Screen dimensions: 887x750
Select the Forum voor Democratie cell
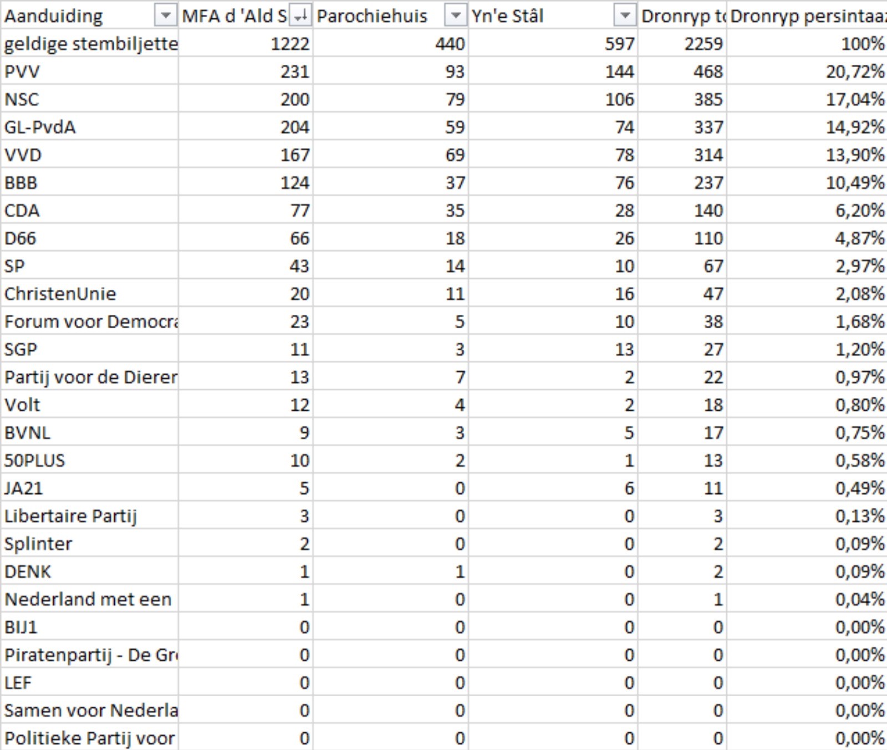click(90, 321)
